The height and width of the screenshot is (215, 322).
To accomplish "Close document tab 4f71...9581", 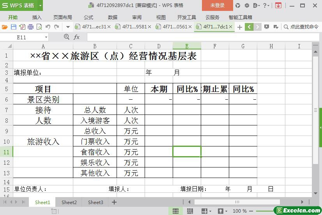I will pos(150,27).
